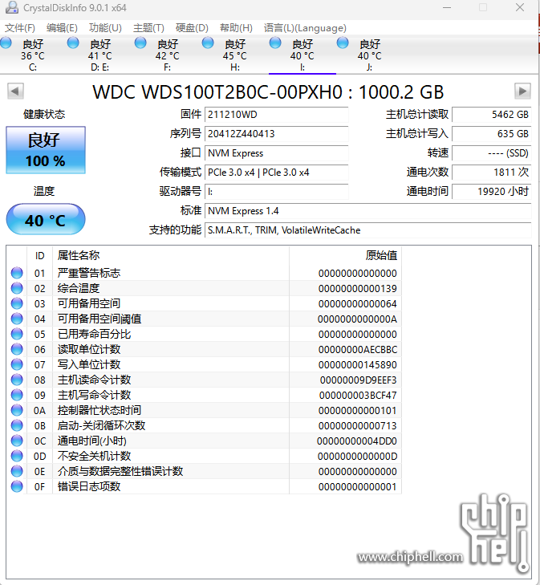Open the 主题(T) menu

148,28
